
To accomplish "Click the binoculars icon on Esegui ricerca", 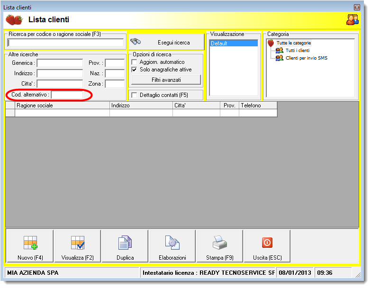I will (x=136, y=42).
